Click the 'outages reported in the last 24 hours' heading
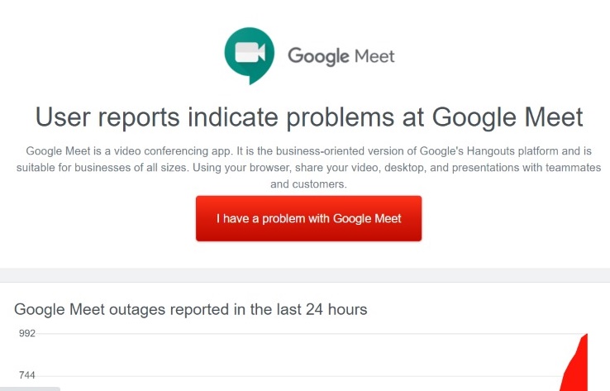This screenshot has height=391, width=610. (x=191, y=310)
